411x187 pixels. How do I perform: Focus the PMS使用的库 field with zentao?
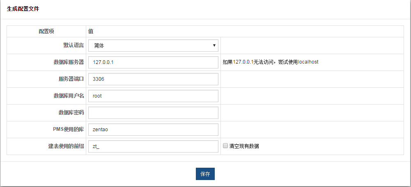pos(153,129)
